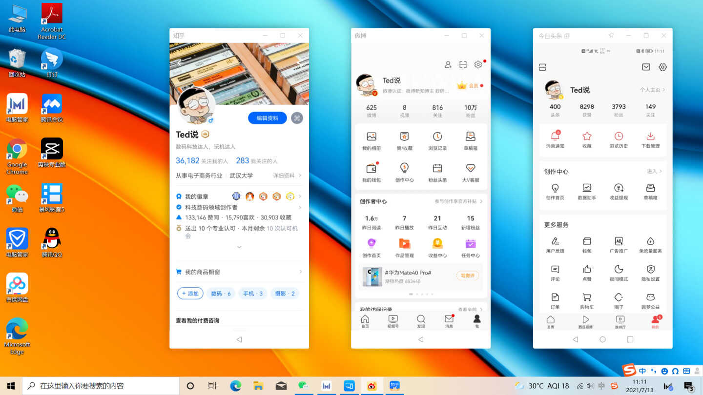This screenshot has width=703, height=395.
Task: Click 进入 next to Toutiao 创作中心
Action: coord(655,171)
